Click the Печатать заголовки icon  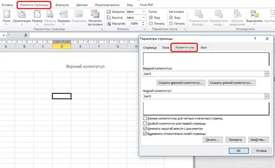tap(95, 14)
